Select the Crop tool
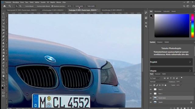The width and height of the screenshot is (195, 109). 3,27
